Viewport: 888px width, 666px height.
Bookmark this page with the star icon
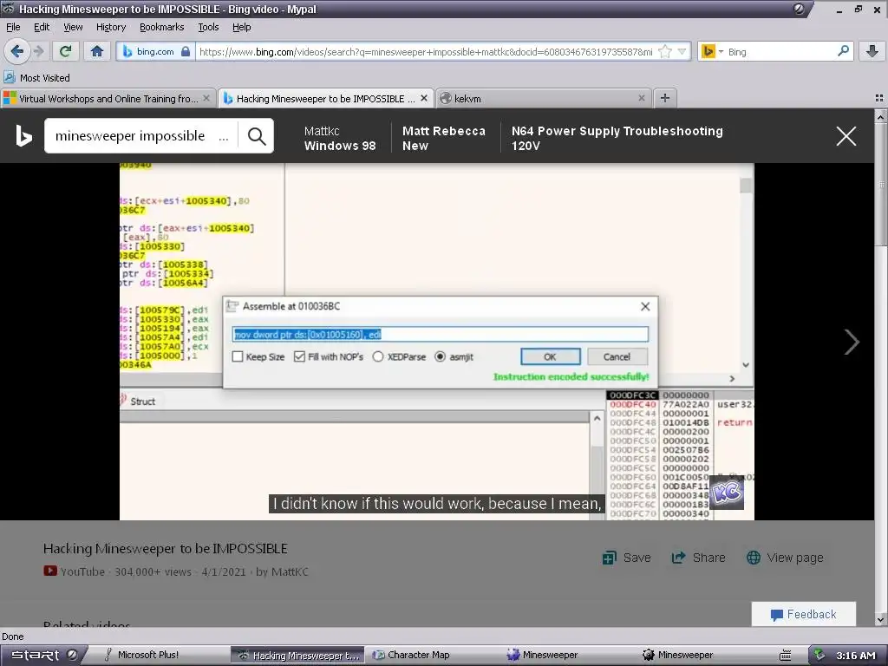[x=665, y=51]
